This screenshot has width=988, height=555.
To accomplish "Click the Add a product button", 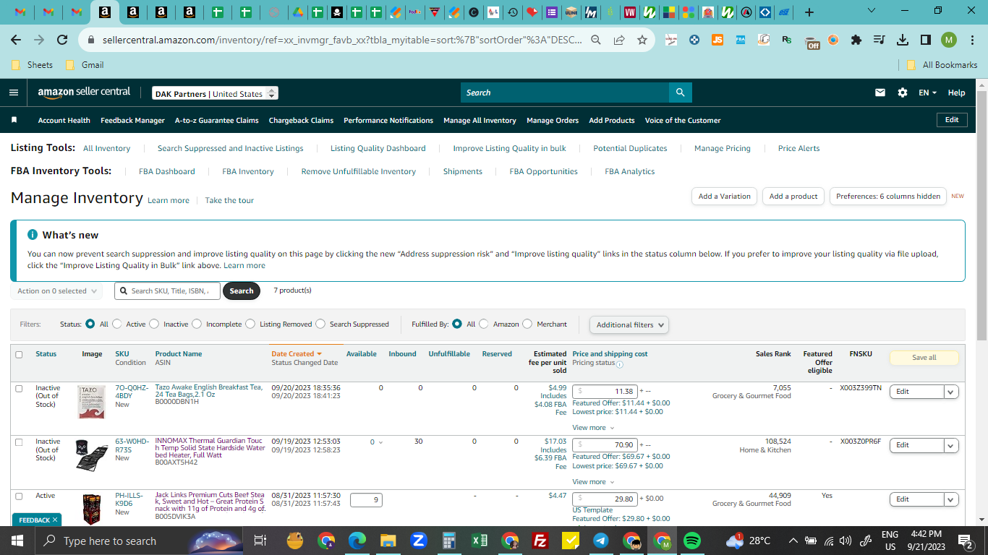I will pyautogui.click(x=793, y=196).
